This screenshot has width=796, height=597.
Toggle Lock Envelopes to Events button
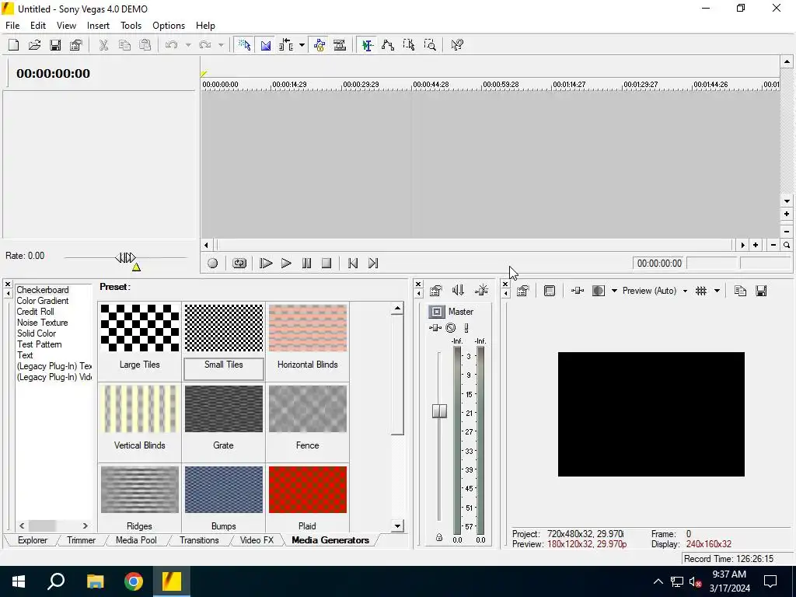[319, 45]
